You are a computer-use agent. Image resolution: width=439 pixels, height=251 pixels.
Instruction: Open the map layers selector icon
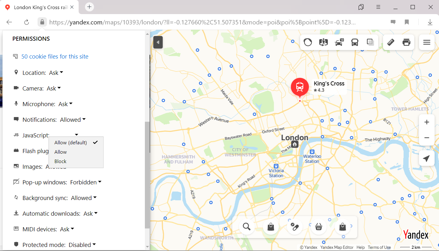click(308, 42)
